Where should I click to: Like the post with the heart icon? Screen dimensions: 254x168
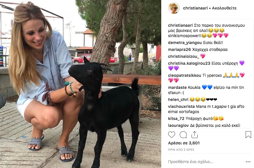coord(172,135)
